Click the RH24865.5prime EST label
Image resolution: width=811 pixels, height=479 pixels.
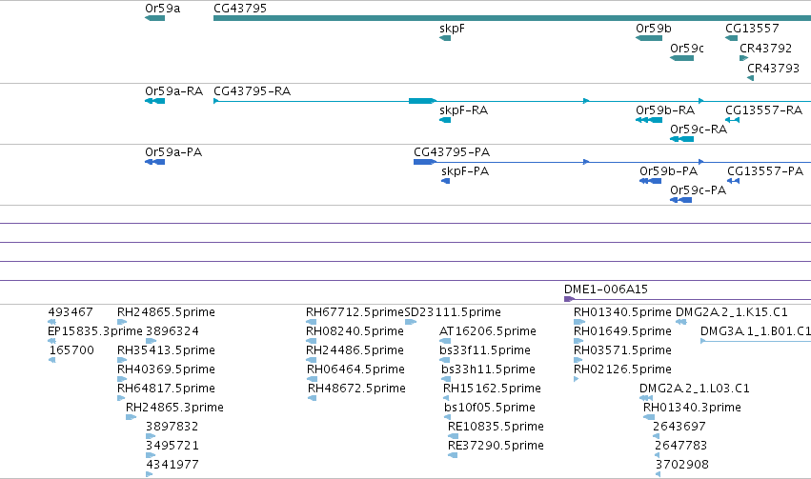166,312
